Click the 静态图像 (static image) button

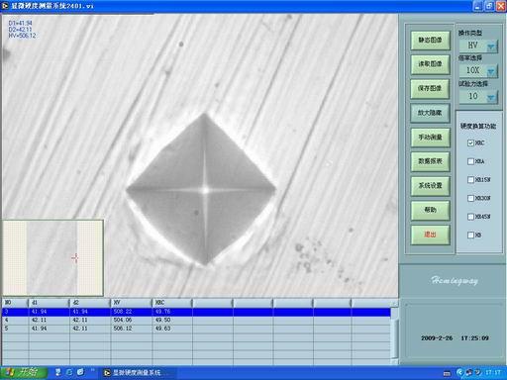tap(430, 41)
